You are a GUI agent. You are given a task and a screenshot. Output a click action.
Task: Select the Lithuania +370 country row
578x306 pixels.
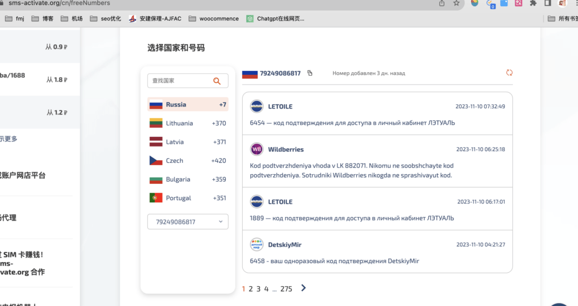click(x=188, y=123)
